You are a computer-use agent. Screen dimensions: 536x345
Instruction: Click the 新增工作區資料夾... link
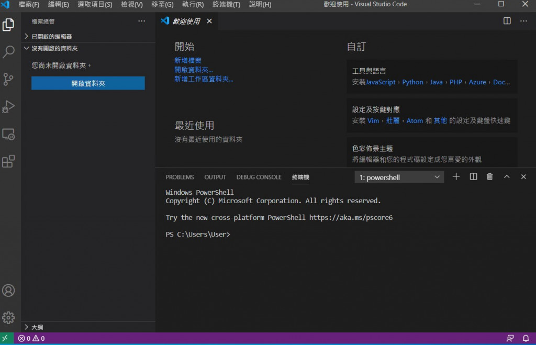[x=204, y=79]
